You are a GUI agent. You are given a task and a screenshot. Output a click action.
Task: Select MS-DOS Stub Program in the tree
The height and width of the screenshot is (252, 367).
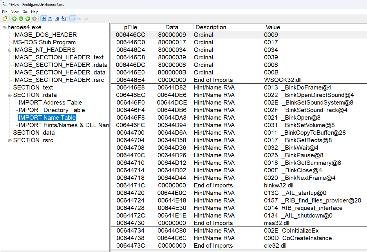point(44,42)
